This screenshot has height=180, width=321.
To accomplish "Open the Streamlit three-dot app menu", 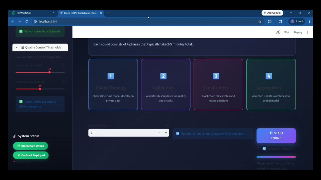I will 307,32.
